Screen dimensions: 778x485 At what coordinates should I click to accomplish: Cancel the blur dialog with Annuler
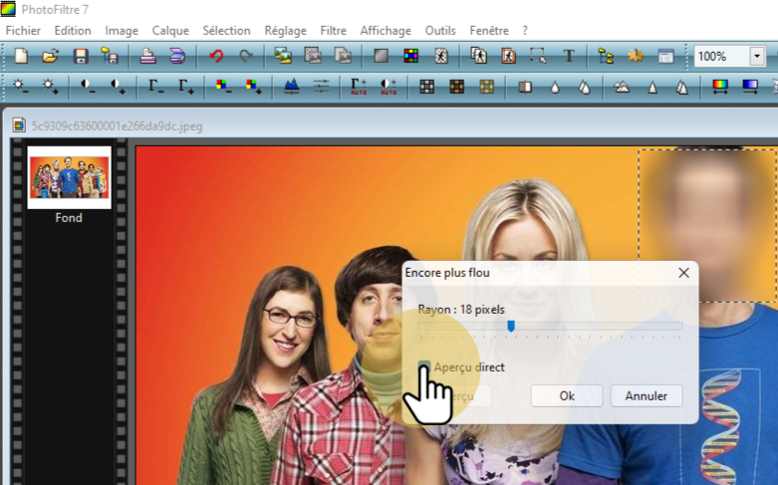[647, 395]
